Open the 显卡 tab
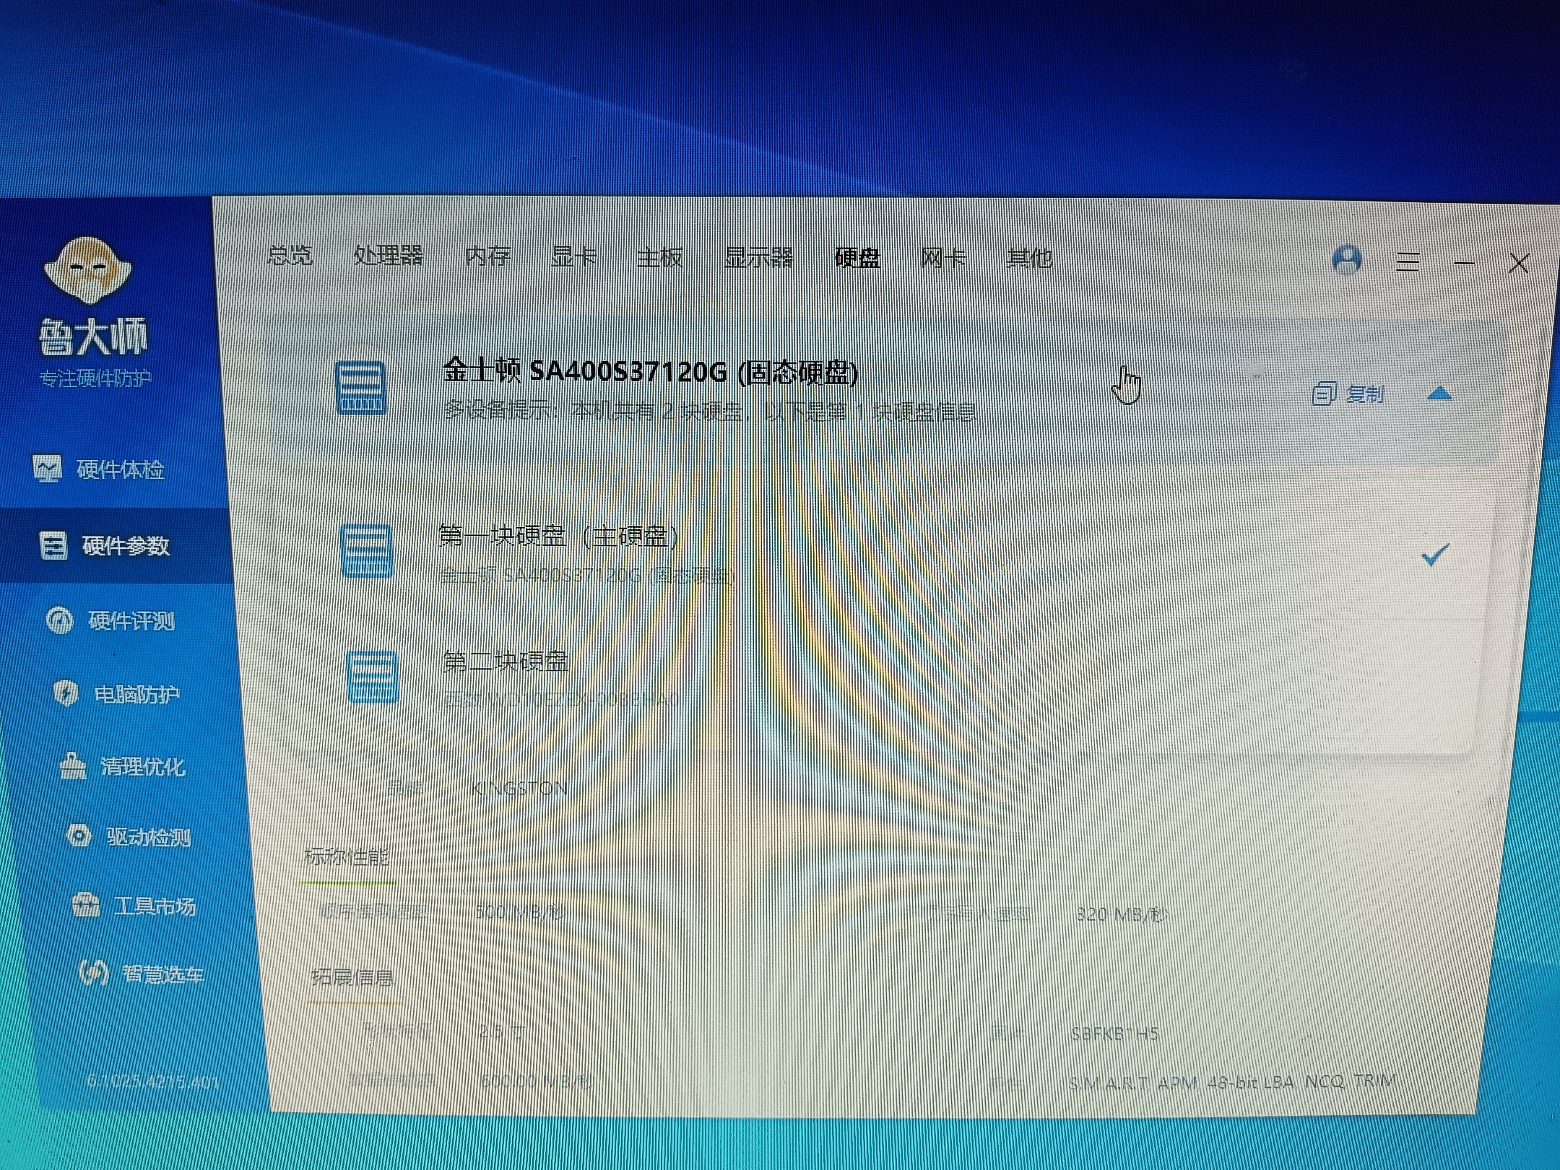The image size is (1560, 1170). [x=574, y=257]
